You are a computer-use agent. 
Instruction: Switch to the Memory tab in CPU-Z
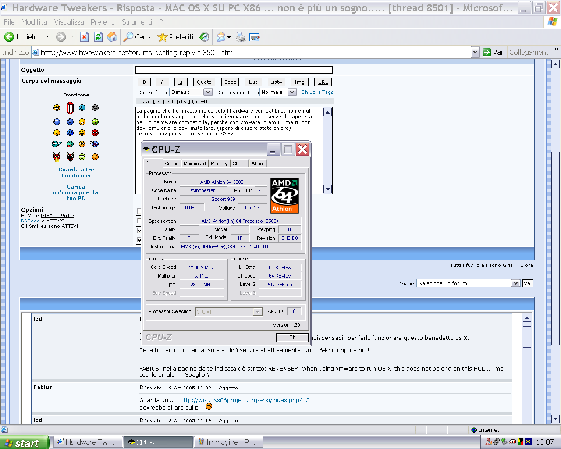[219, 164]
